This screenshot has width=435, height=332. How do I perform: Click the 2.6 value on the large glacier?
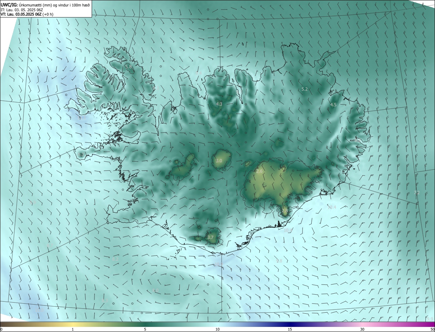[x=259, y=171]
